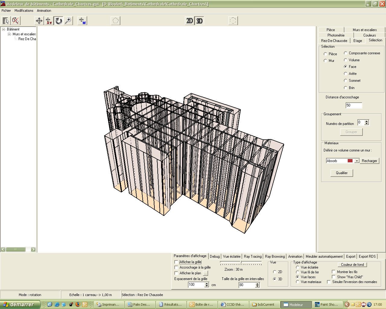Collapse the Bâtiment tree node
The height and width of the screenshot is (309, 386).
pyautogui.click(x=4, y=29)
